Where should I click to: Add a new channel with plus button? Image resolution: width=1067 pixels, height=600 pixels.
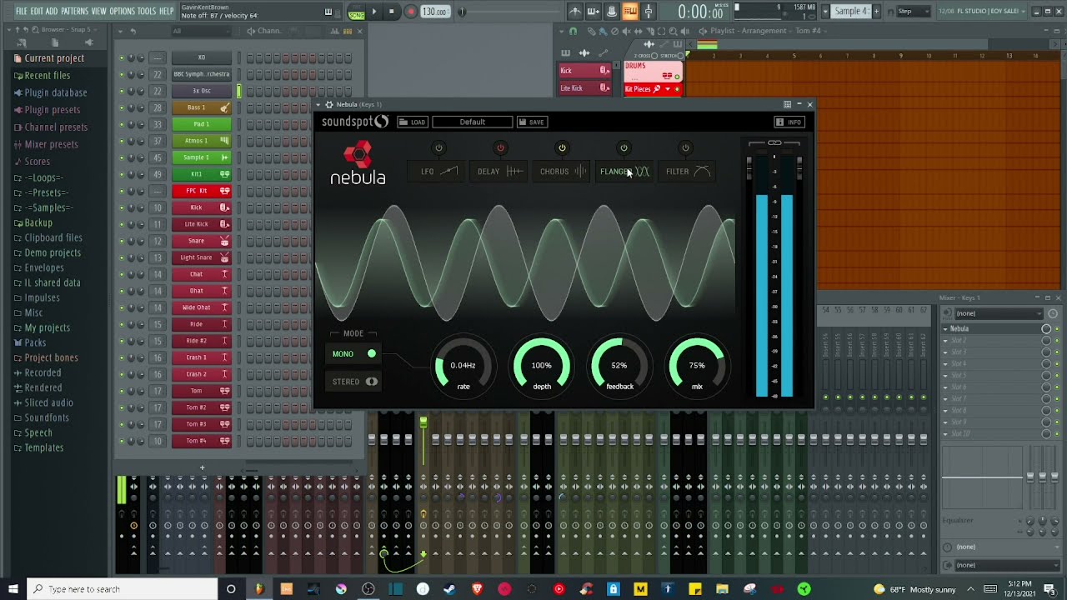202,467
